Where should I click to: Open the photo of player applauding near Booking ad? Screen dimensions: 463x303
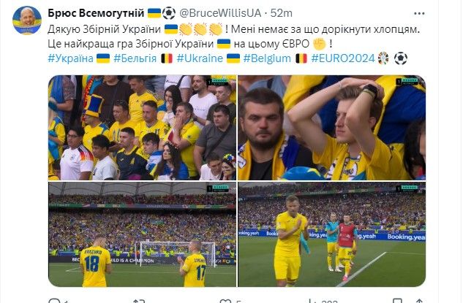(332, 234)
